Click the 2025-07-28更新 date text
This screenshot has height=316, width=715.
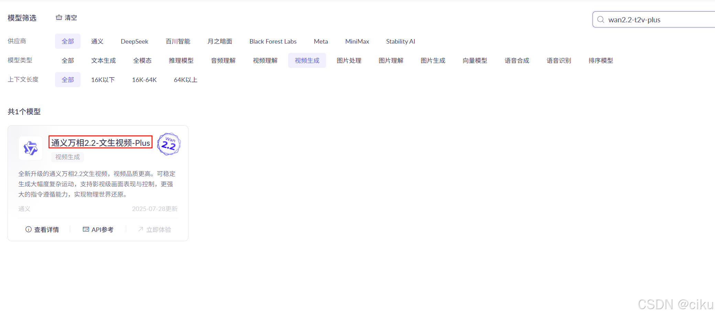coord(155,209)
